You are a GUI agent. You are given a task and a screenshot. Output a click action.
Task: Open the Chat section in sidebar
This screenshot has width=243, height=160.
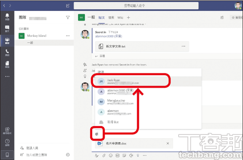[x=7, y=29]
